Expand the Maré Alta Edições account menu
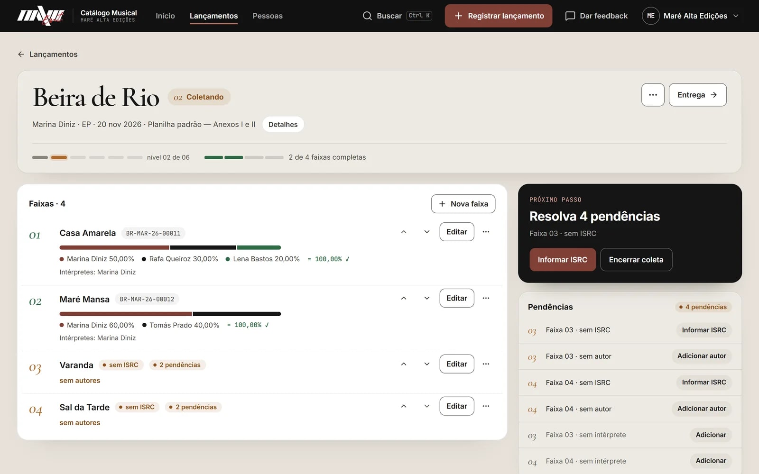 [692, 16]
